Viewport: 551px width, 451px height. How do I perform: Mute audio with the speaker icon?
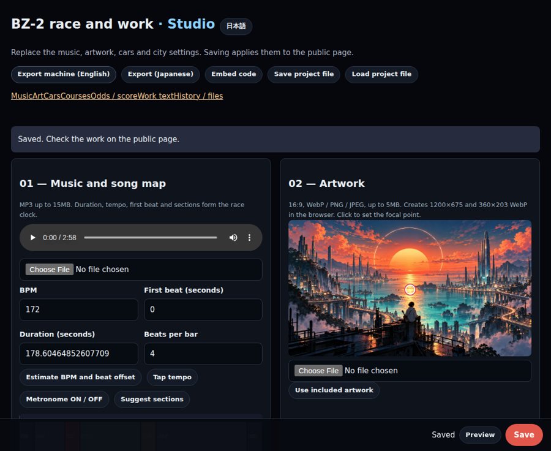pos(233,238)
